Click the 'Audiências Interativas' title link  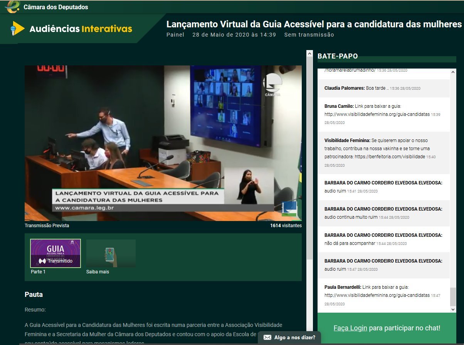click(81, 29)
